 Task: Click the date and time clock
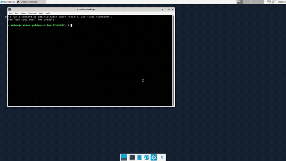click(271, 2)
